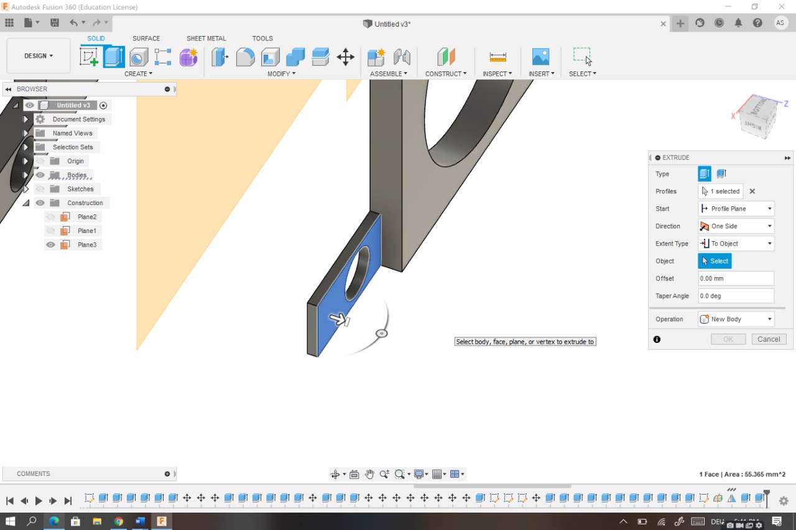Click the Taper Angle input field
The height and width of the screenshot is (530, 796).
tap(736, 296)
